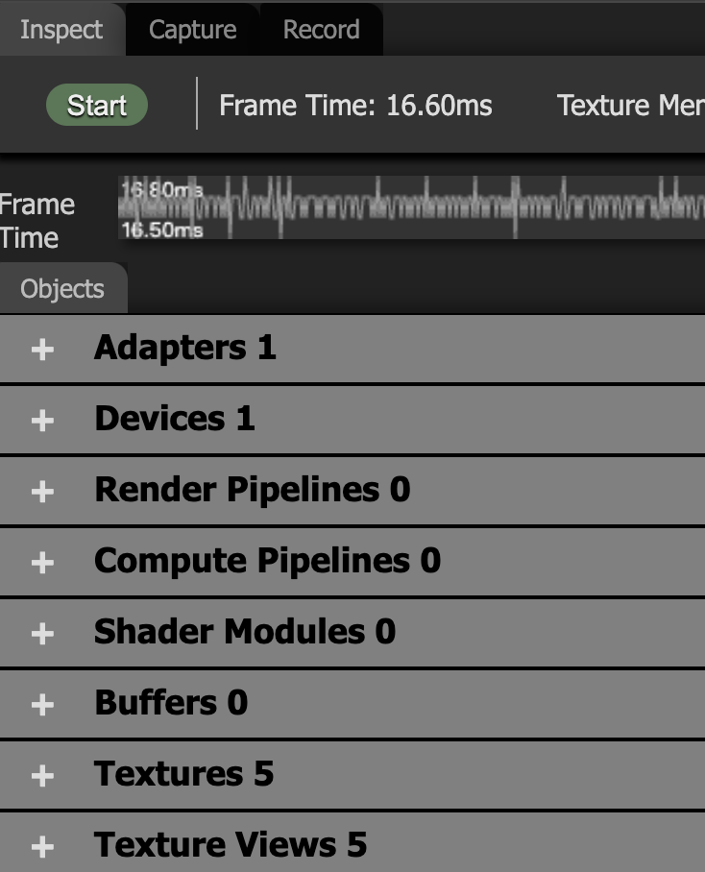705x872 pixels.
Task: Open the Record tab
Action: point(321,30)
